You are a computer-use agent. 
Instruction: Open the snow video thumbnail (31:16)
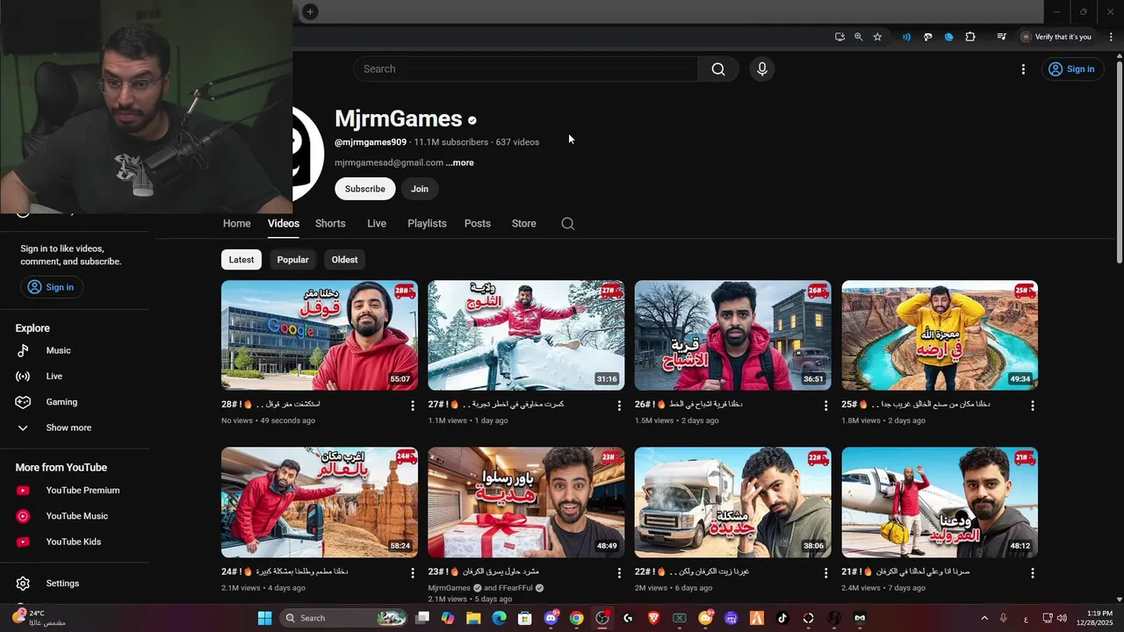point(526,335)
